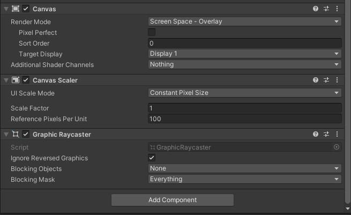Open Graphic Raycaster more options menu
The image size is (351, 215).
(x=337, y=135)
